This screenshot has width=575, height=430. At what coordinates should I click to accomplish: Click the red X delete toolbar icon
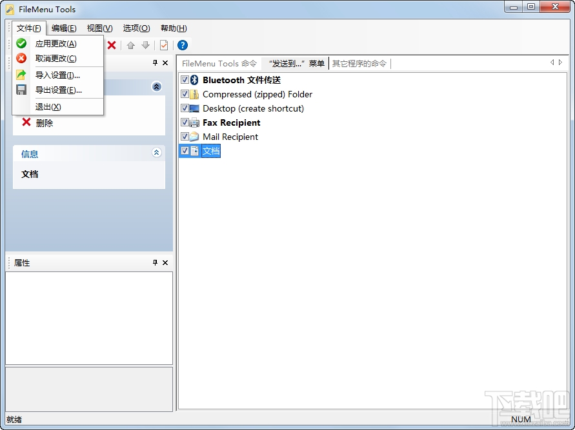coord(112,45)
